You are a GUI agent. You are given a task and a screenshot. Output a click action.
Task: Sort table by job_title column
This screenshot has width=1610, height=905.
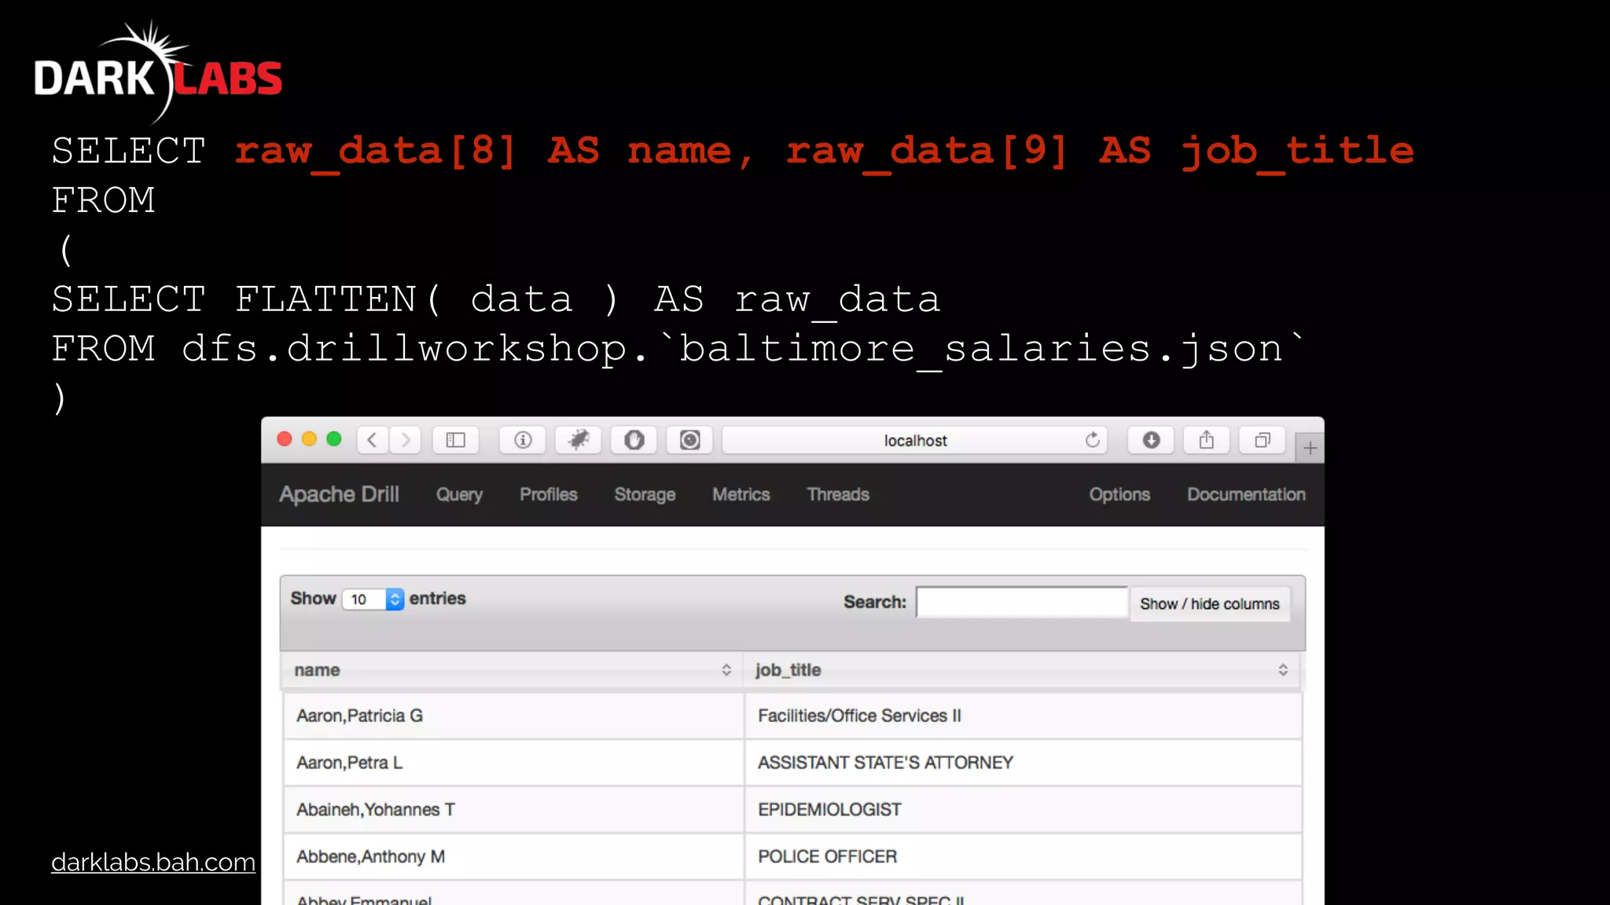(1022, 670)
